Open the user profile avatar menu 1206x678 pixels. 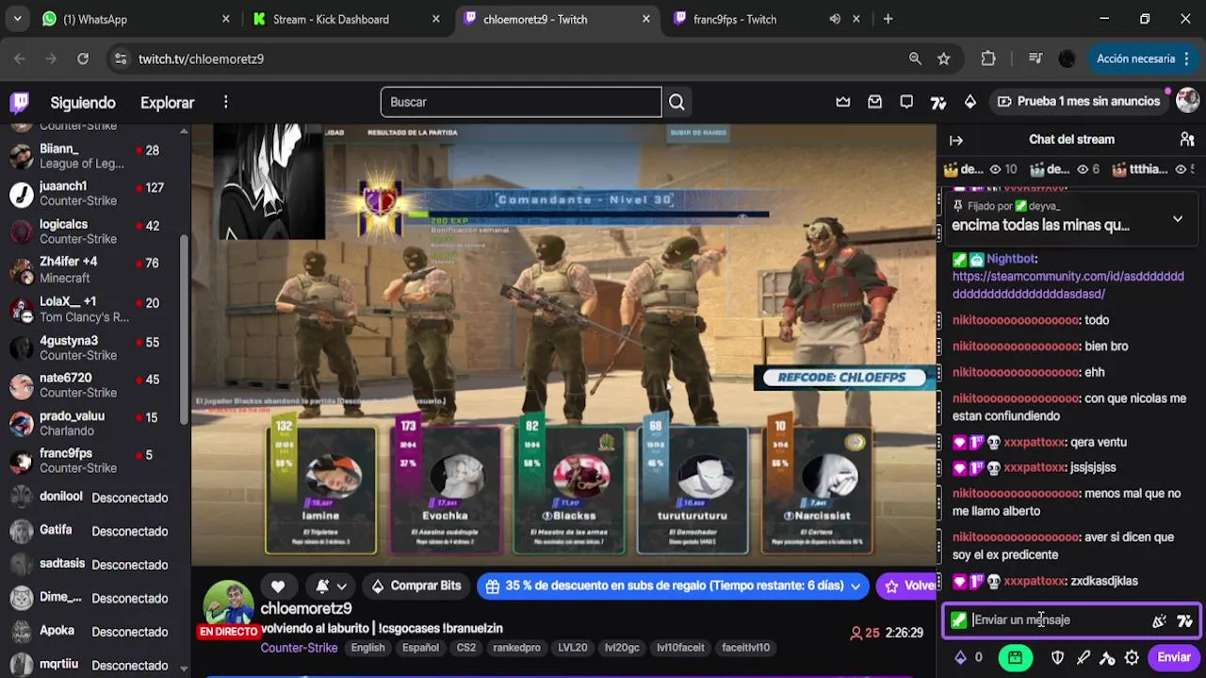pyautogui.click(x=1187, y=101)
